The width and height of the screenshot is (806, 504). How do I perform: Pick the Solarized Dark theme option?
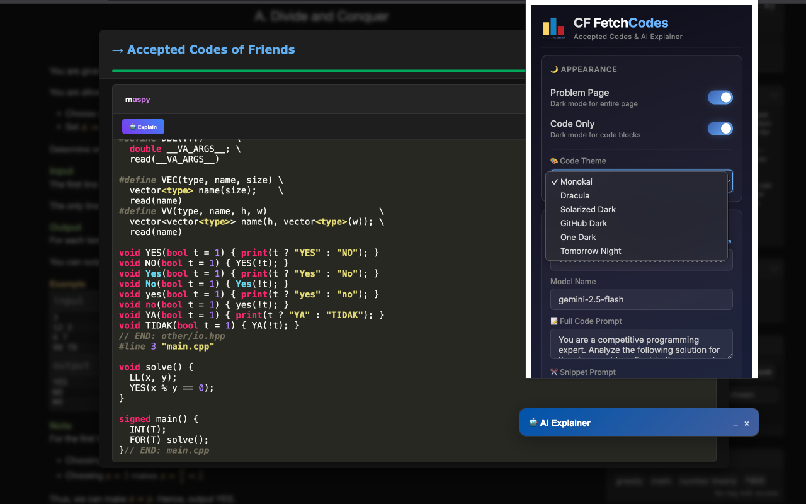(x=637, y=209)
